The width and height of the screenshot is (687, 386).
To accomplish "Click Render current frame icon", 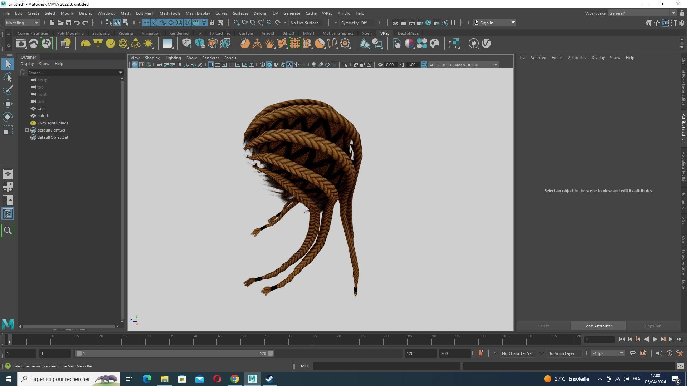I will pyautogui.click(x=404, y=23).
